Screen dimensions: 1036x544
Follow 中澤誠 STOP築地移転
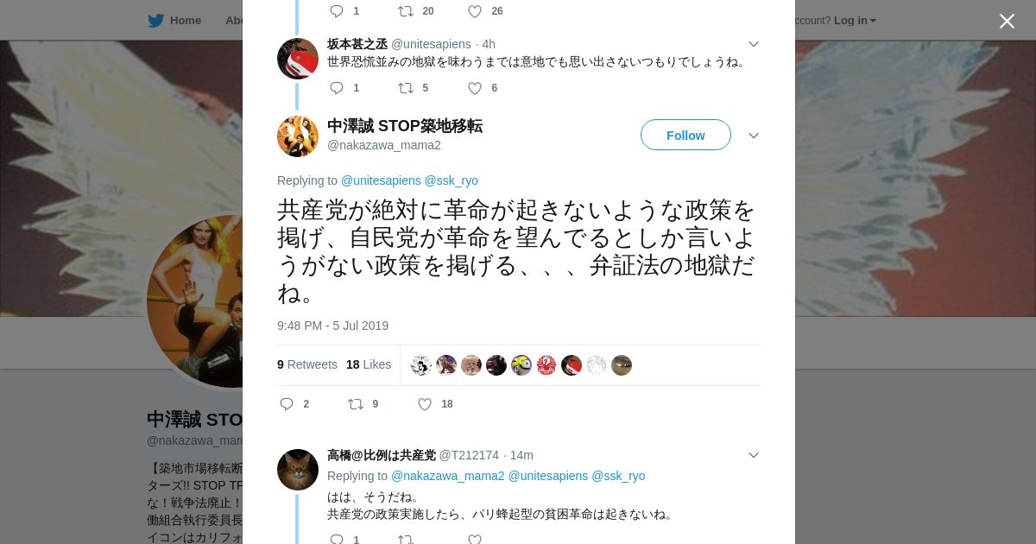pos(685,135)
